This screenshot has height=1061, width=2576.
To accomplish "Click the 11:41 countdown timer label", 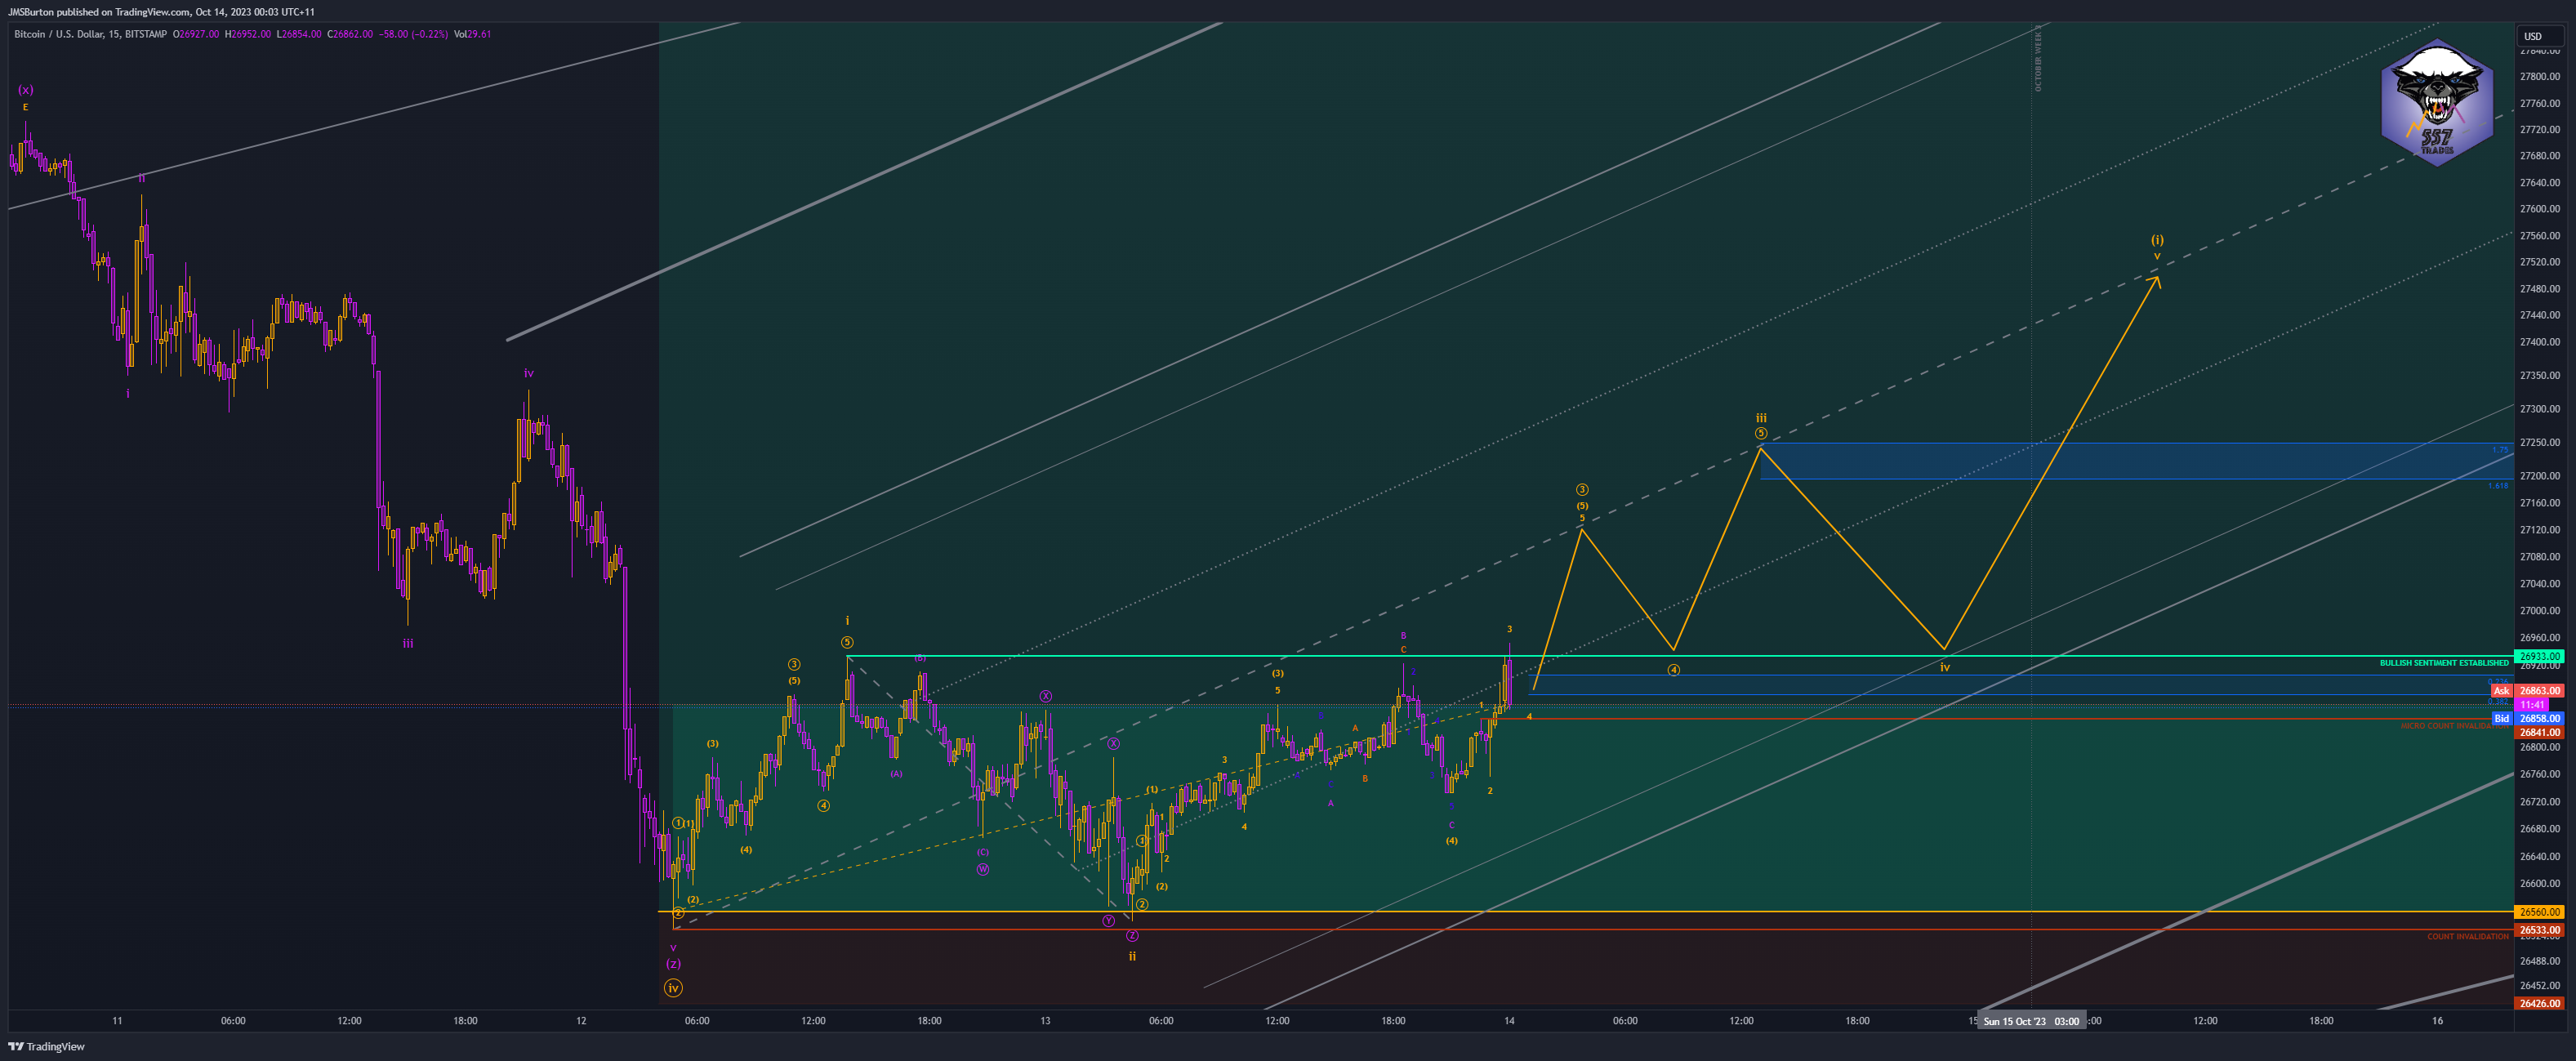I will click(2531, 704).
